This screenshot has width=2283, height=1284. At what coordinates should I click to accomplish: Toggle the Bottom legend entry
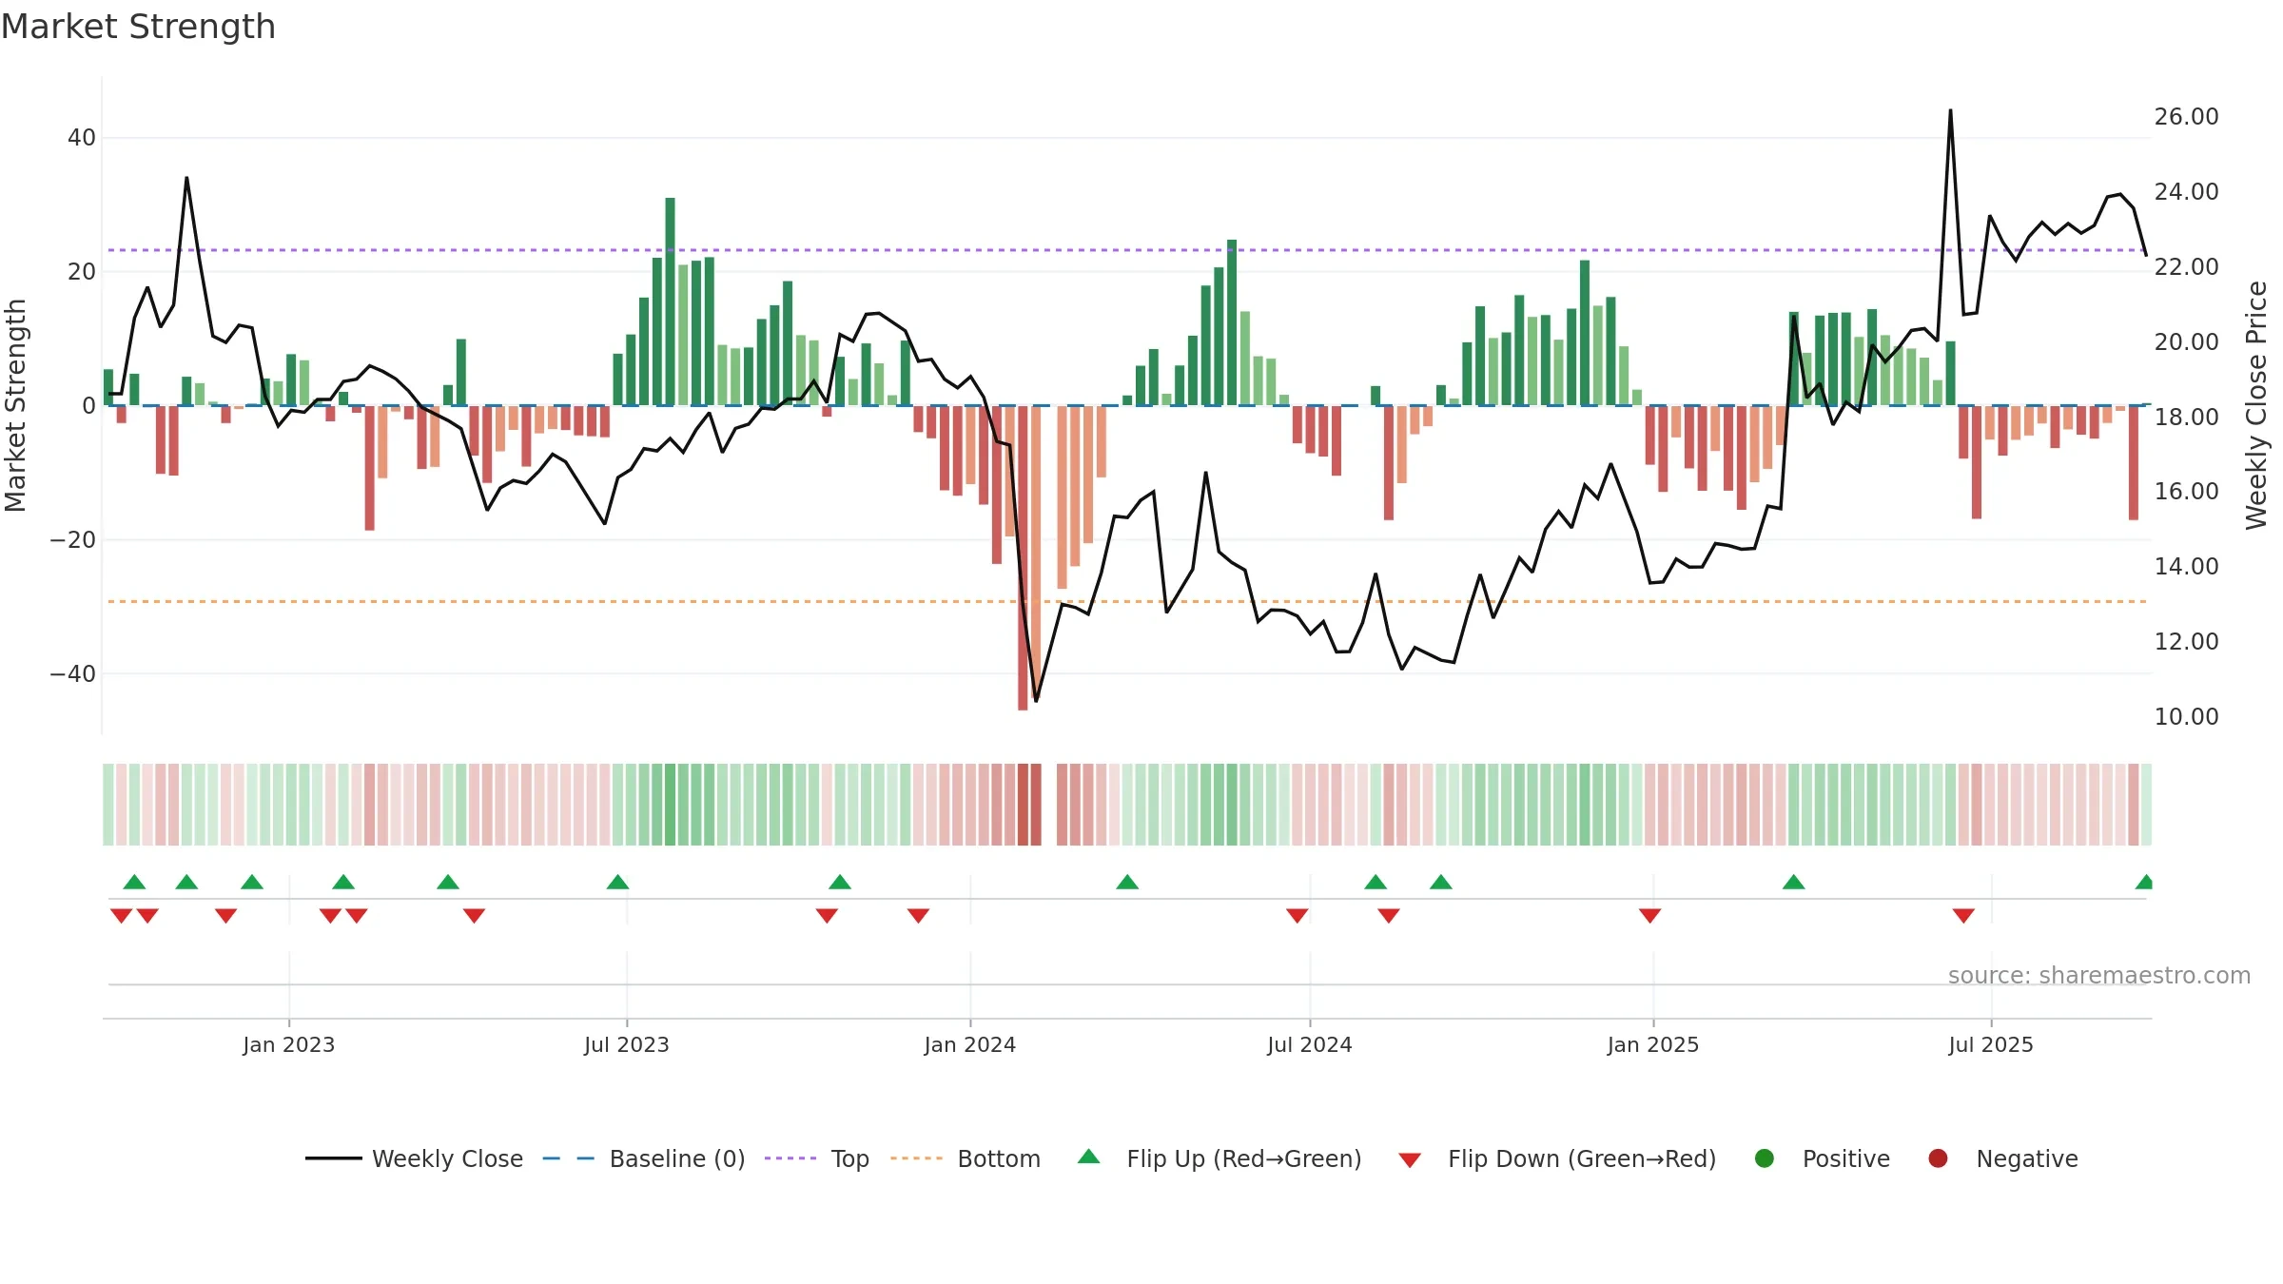[x=966, y=1158]
